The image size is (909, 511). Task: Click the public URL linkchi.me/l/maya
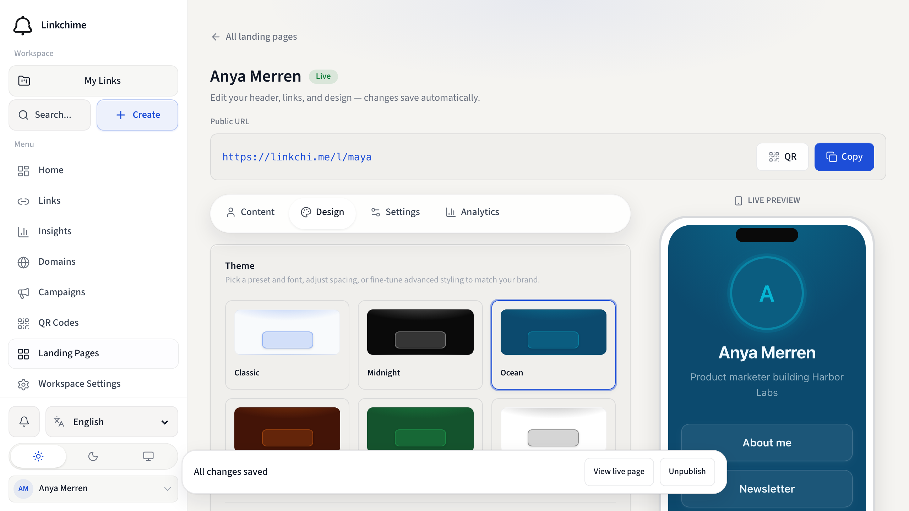(297, 157)
